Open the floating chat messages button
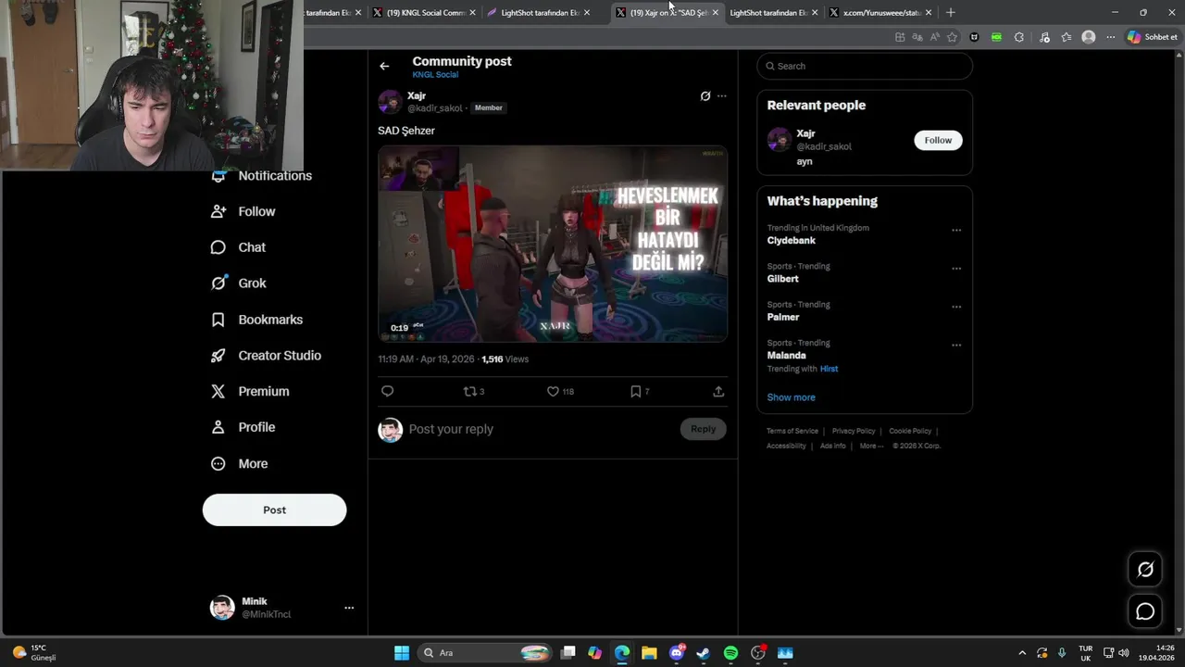 point(1145,611)
